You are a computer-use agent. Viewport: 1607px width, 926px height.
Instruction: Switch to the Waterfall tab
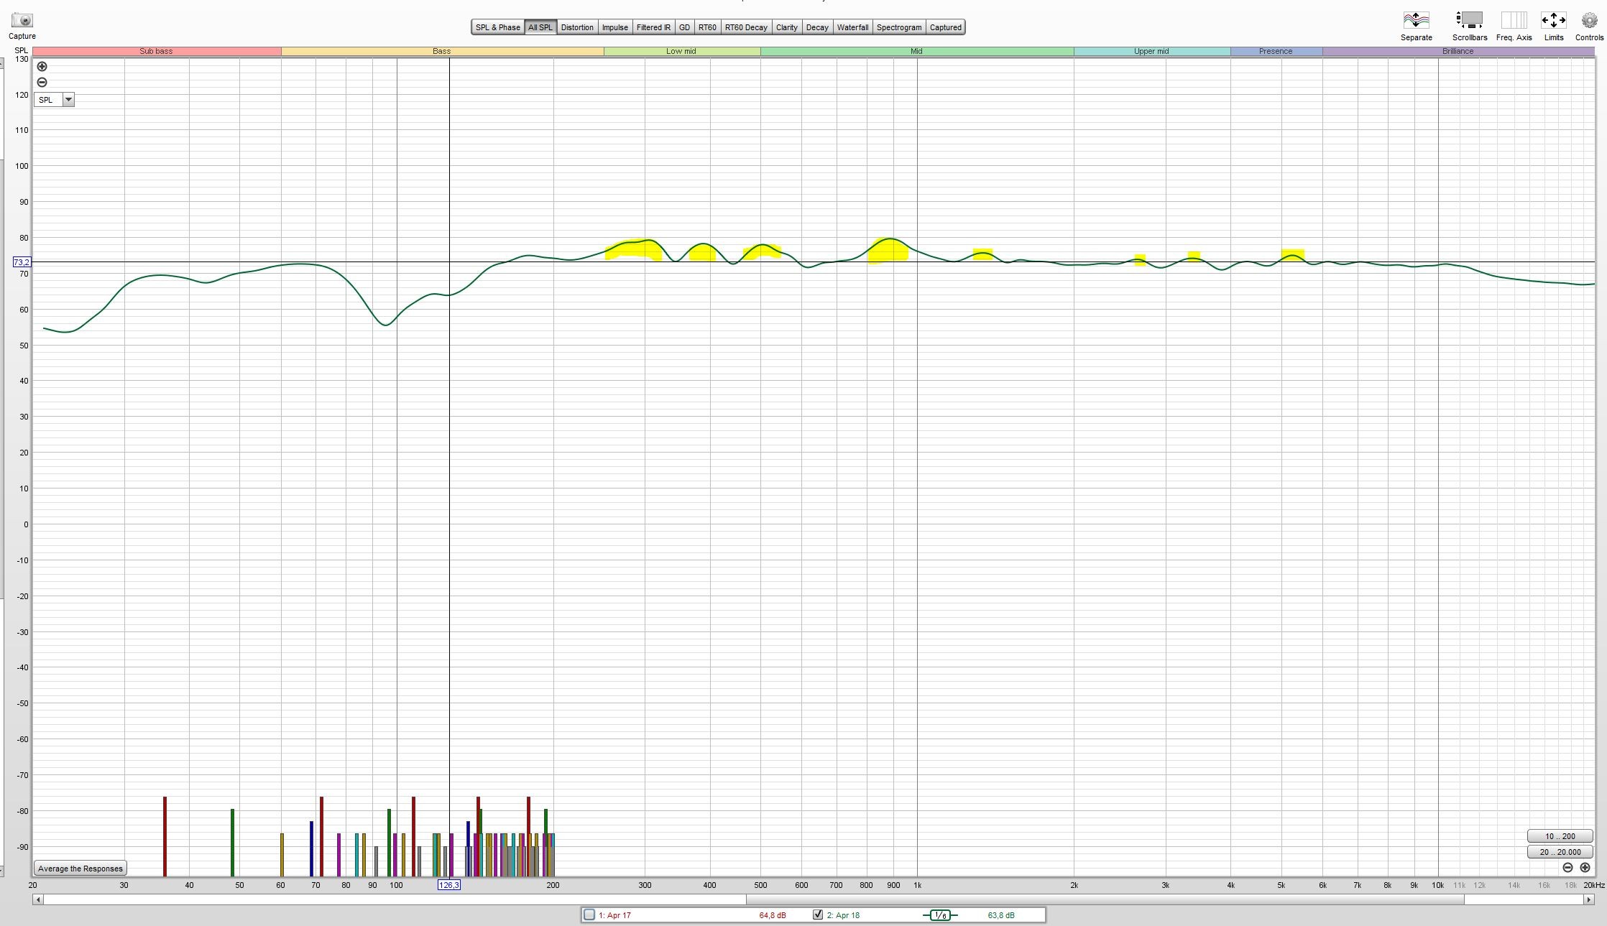[852, 27]
